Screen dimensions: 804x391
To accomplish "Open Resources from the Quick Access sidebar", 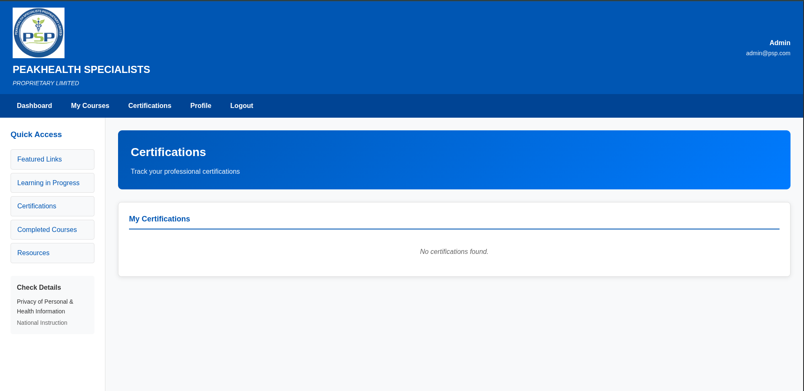I will pos(52,253).
